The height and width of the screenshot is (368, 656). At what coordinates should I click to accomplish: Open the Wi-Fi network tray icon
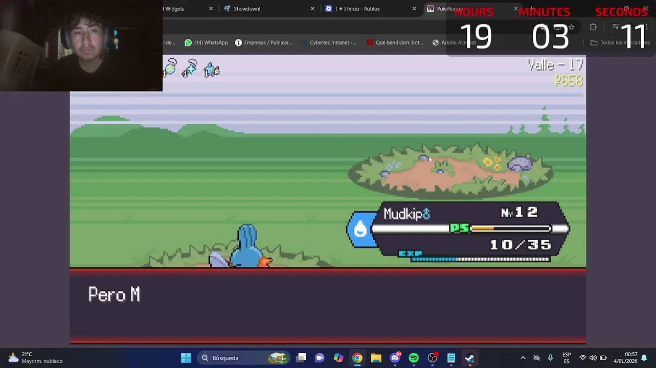pyautogui.click(x=583, y=358)
